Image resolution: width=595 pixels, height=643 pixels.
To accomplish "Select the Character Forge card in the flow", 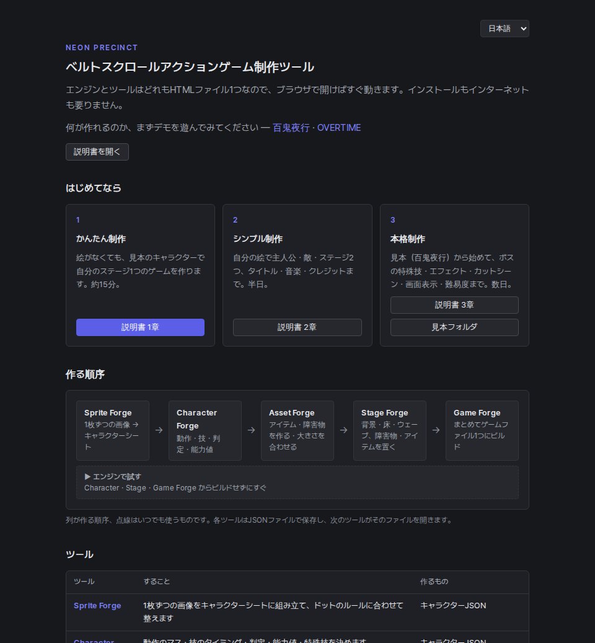I will [x=205, y=430].
